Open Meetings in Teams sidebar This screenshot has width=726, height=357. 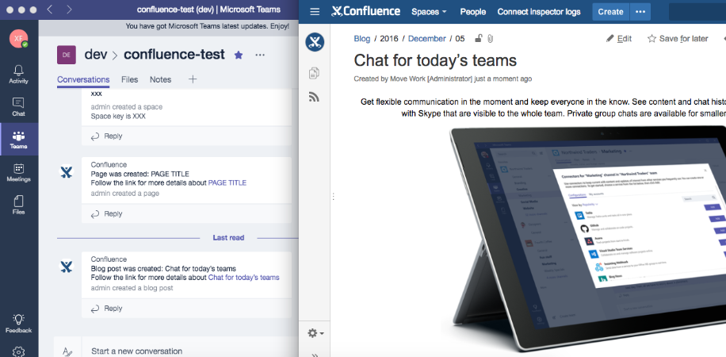[x=18, y=172]
